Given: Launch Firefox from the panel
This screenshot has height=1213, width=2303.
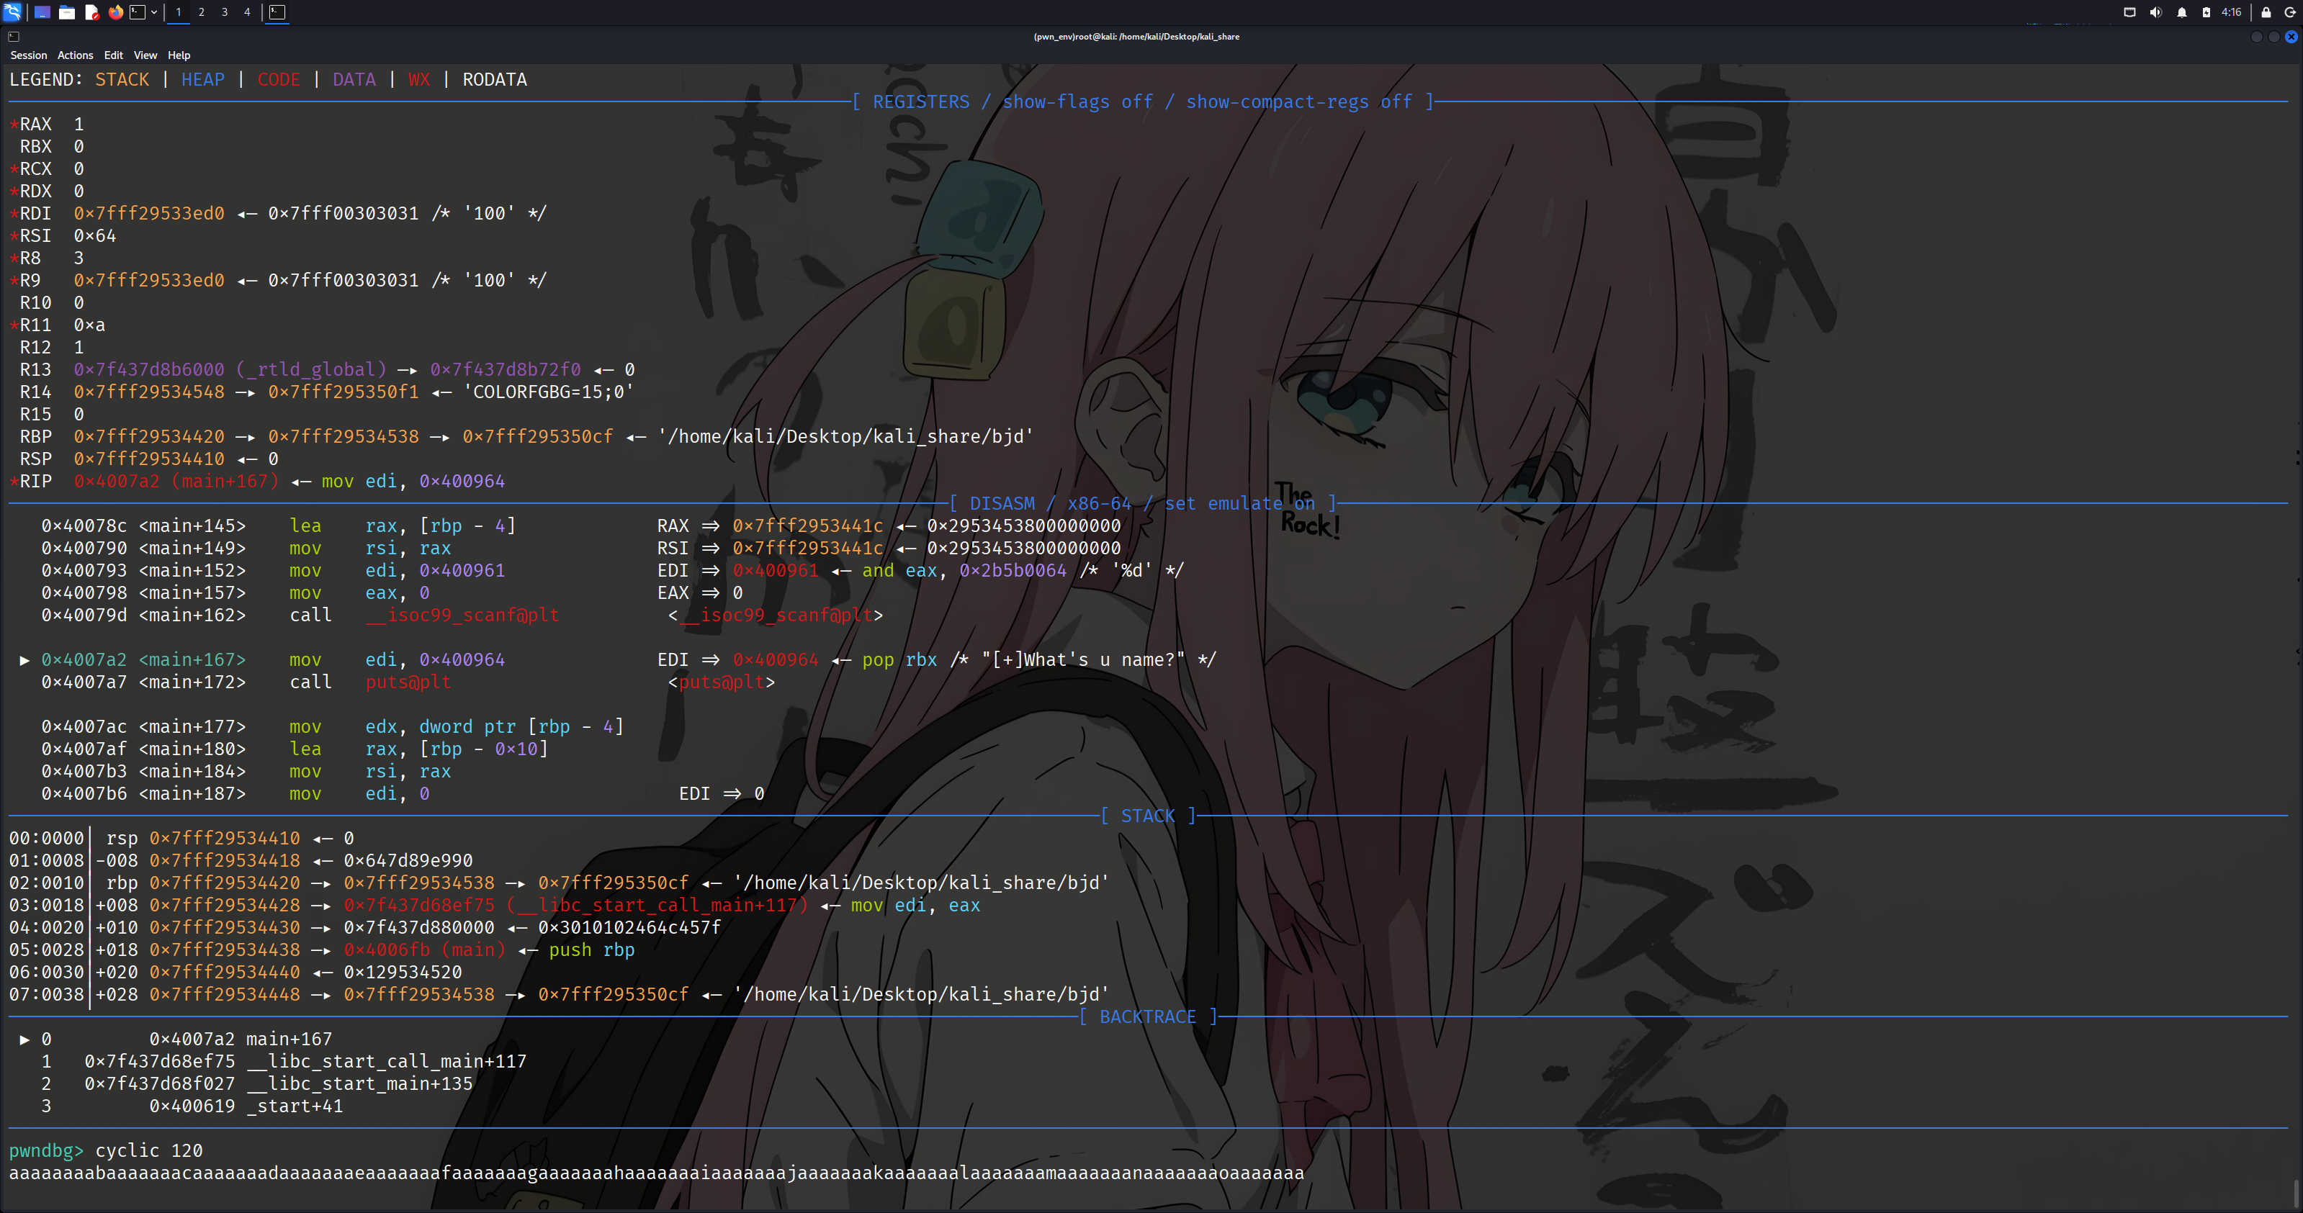Looking at the screenshot, I should (x=115, y=12).
